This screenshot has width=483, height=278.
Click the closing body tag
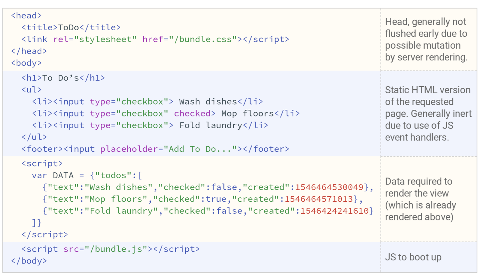click(x=29, y=261)
